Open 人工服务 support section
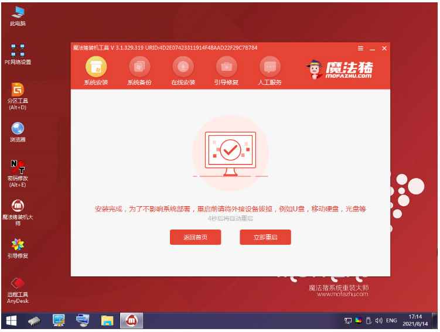Screen dimensions: 440x332 click(270, 67)
